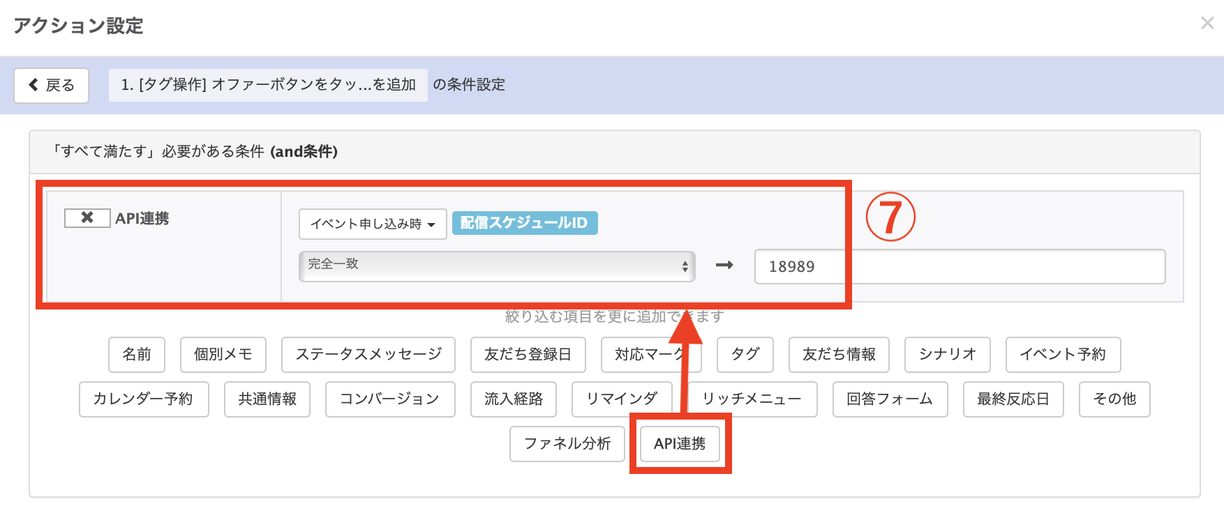Click the アクション設定 dialog title
The width and height of the screenshot is (1224, 513).
click(78, 26)
